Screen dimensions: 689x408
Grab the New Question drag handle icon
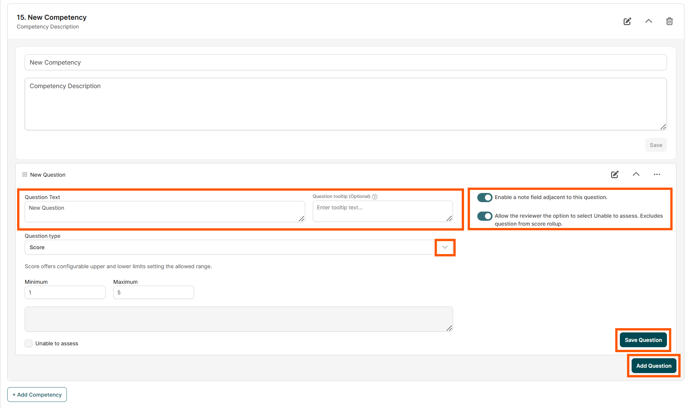click(x=25, y=174)
